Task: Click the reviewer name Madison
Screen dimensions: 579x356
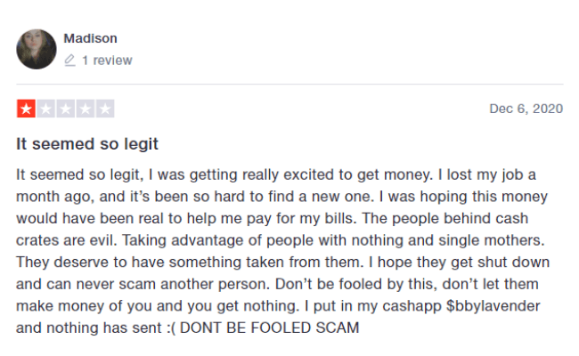Action: tap(91, 38)
